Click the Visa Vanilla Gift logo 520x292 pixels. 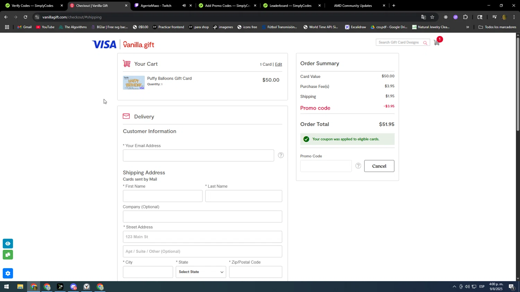coord(123,45)
